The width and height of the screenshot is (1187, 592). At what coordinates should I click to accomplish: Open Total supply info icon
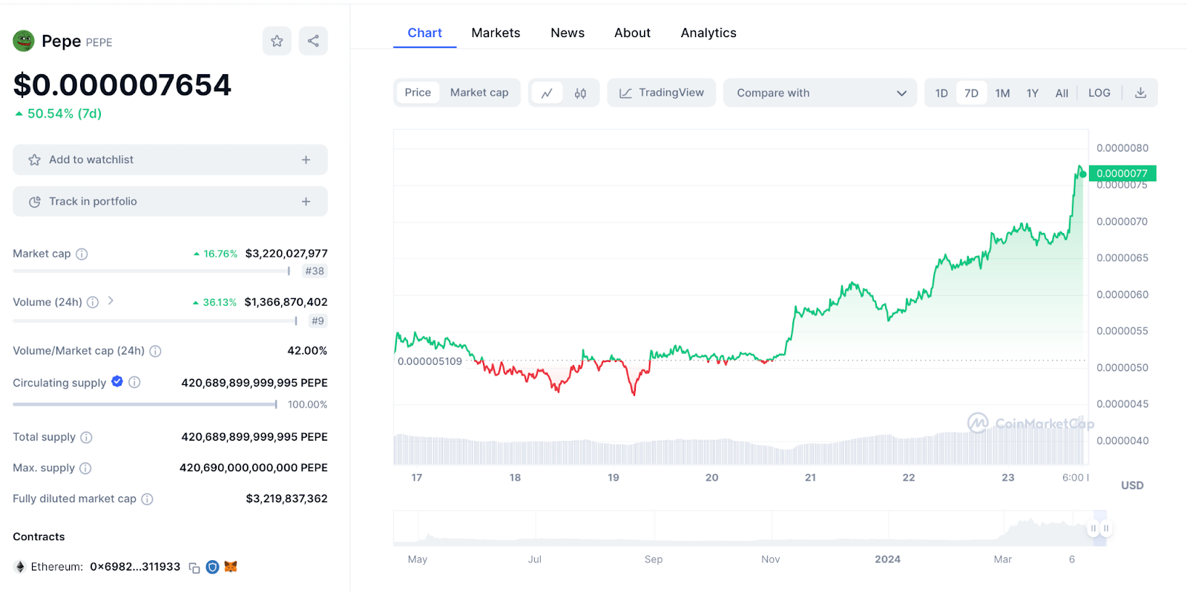[x=86, y=438]
